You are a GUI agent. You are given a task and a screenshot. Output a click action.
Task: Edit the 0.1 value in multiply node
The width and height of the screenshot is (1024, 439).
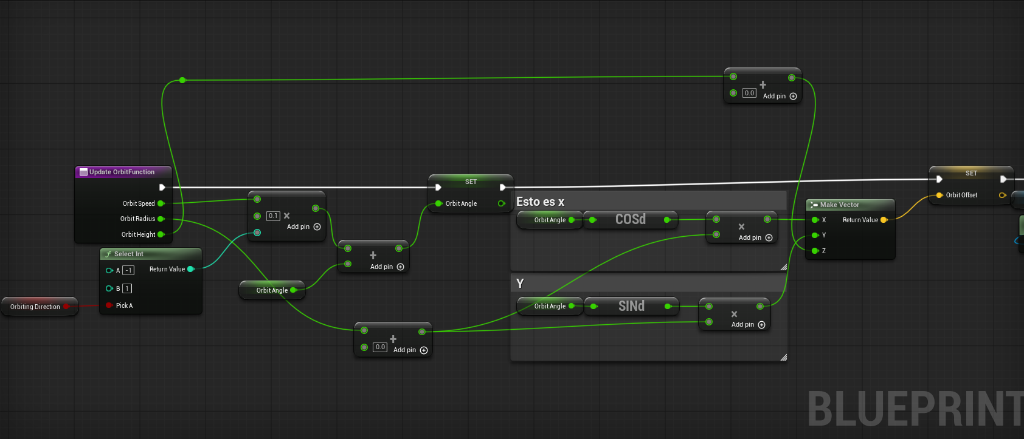[273, 216]
